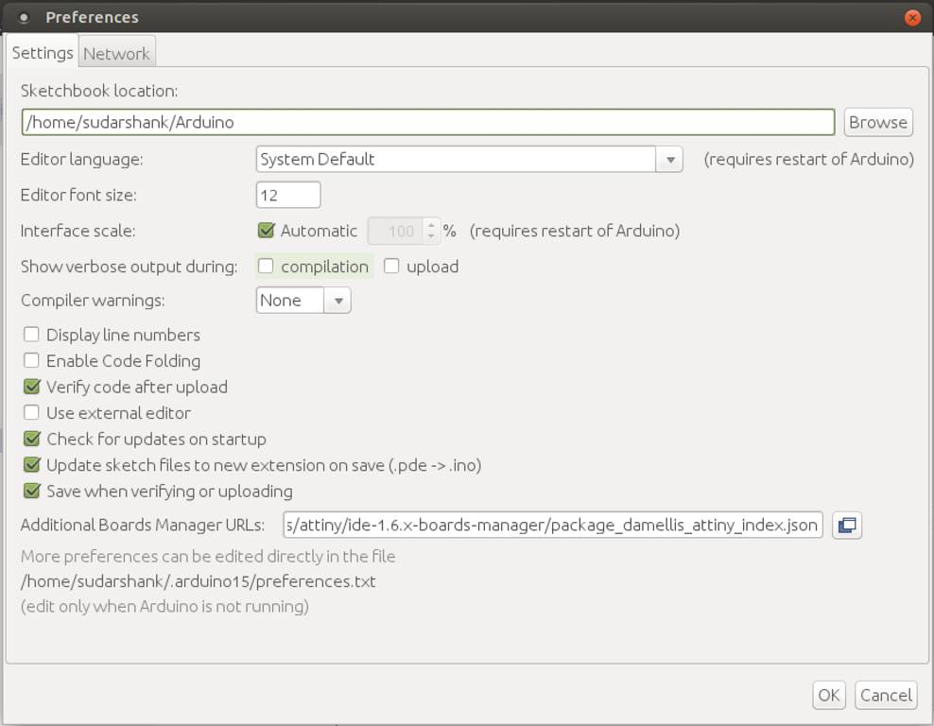This screenshot has height=726, width=934.
Task: Switch to the Network tab
Action: [x=116, y=53]
